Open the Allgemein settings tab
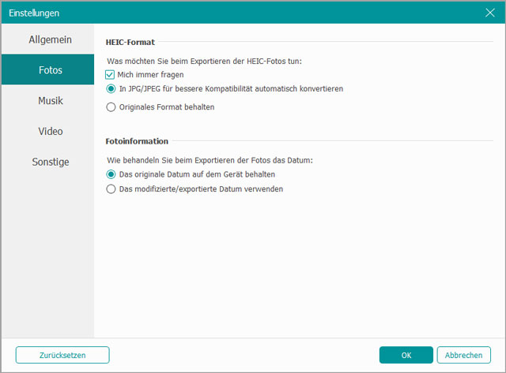The image size is (506, 373). [47, 39]
